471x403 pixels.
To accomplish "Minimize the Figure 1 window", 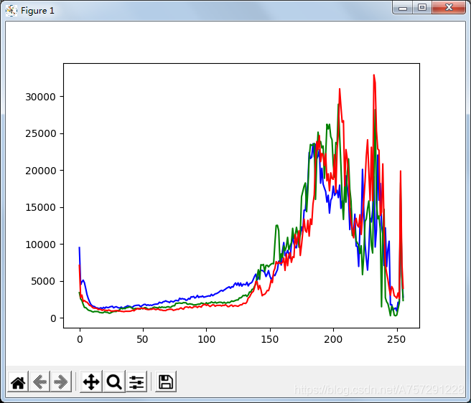I will [403, 8].
